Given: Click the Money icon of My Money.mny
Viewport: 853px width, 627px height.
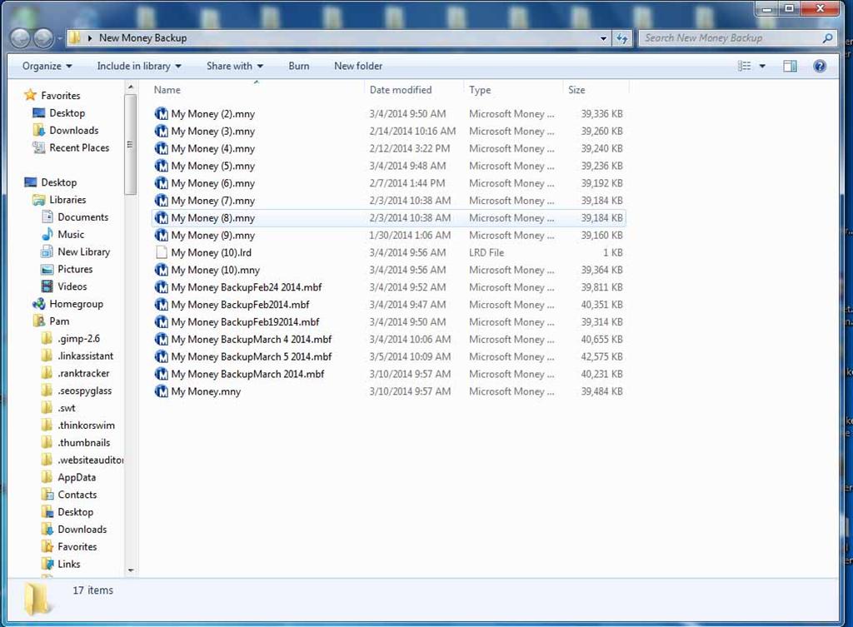Looking at the screenshot, I should [161, 391].
